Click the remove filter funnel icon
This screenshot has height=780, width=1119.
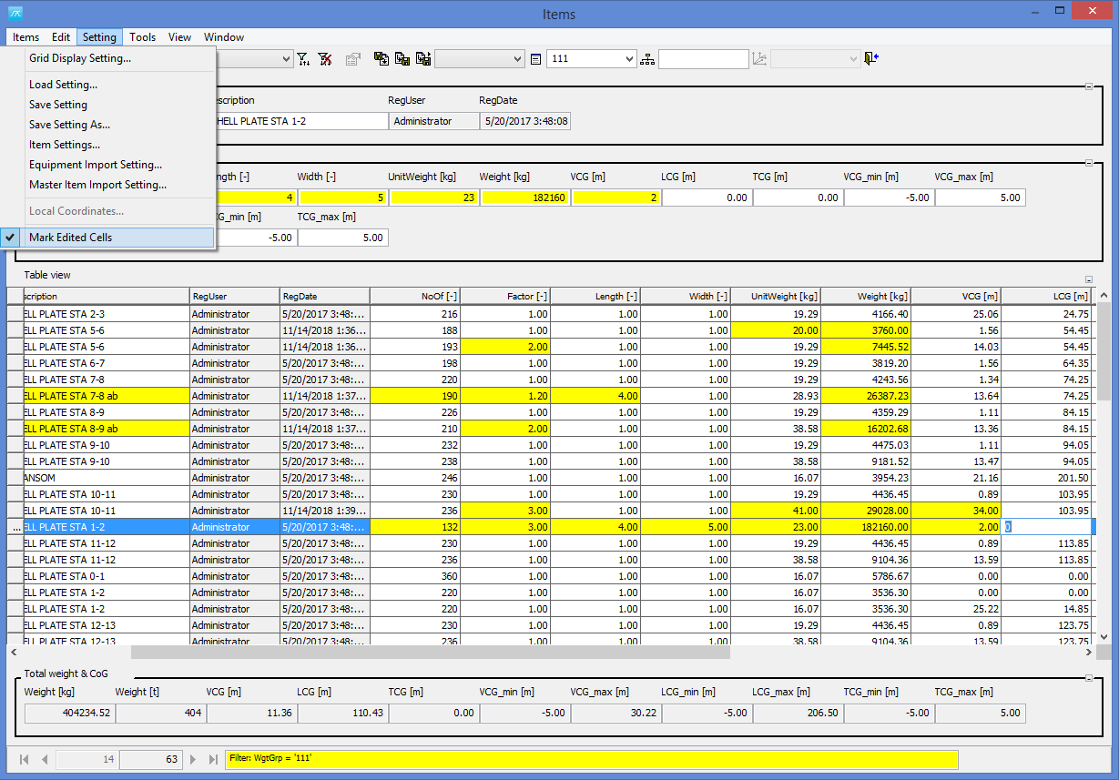(x=325, y=59)
